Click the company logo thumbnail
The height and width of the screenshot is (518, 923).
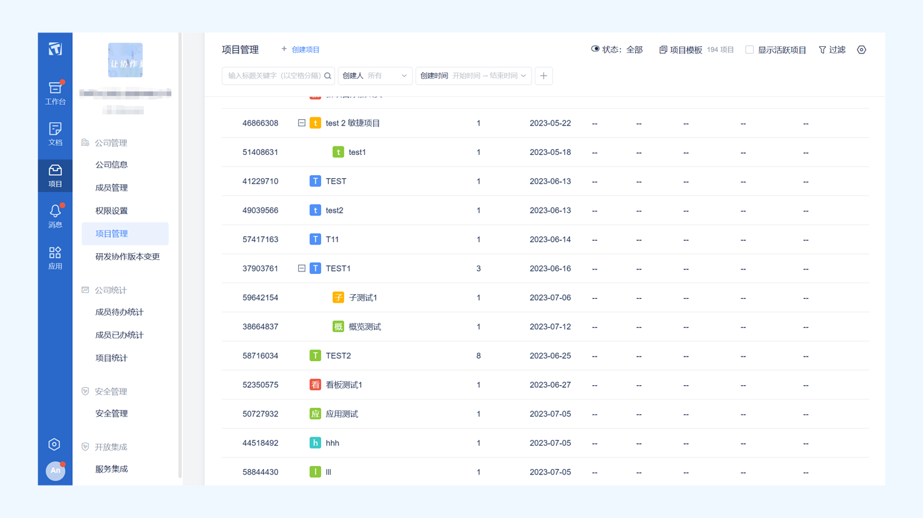click(x=125, y=60)
